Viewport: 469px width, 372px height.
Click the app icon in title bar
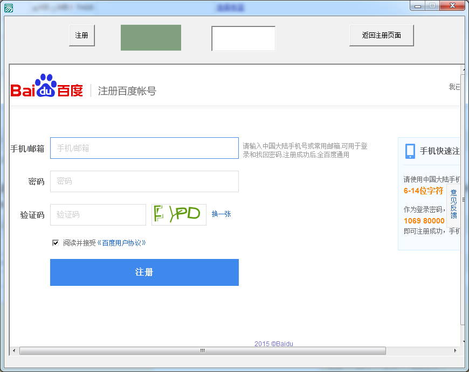coord(9,8)
